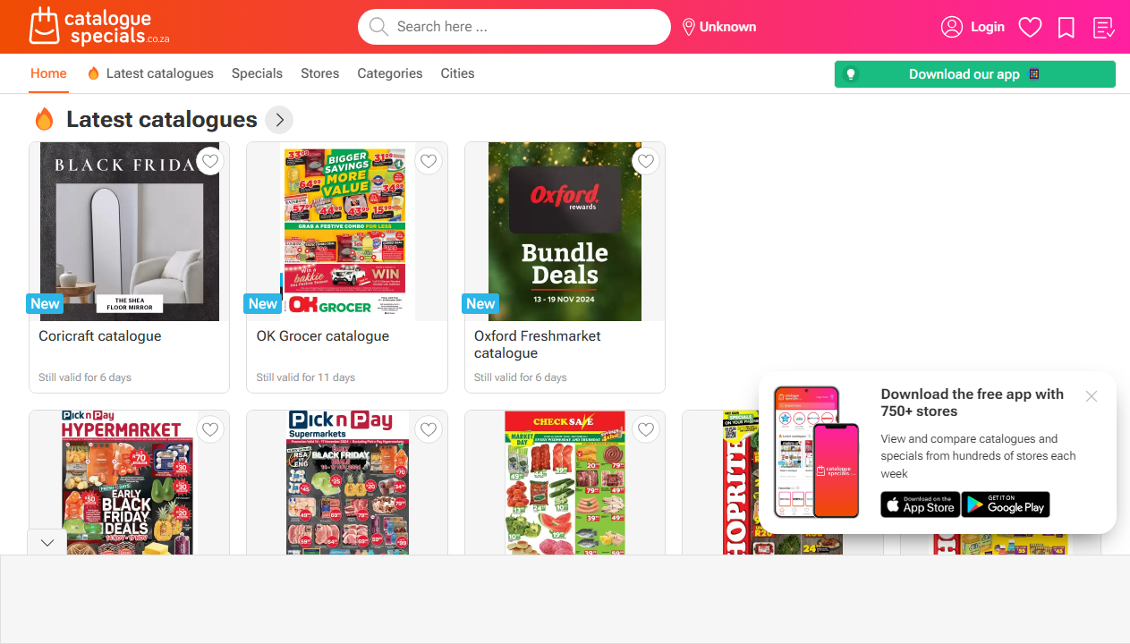The image size is (1130, 644).
Task: Collapse the bottom banner with down chevron
Action: [x=47, y=542]
